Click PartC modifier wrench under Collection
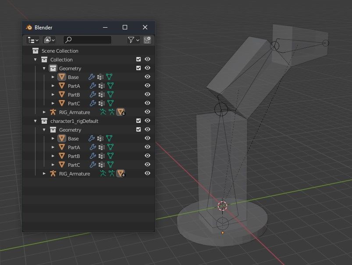Screen dimensions: 352x265 [93, 103]
